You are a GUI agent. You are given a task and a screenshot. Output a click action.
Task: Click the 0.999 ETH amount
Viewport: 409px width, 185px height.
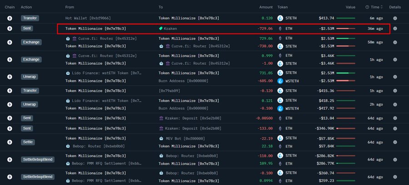[267, 56]
